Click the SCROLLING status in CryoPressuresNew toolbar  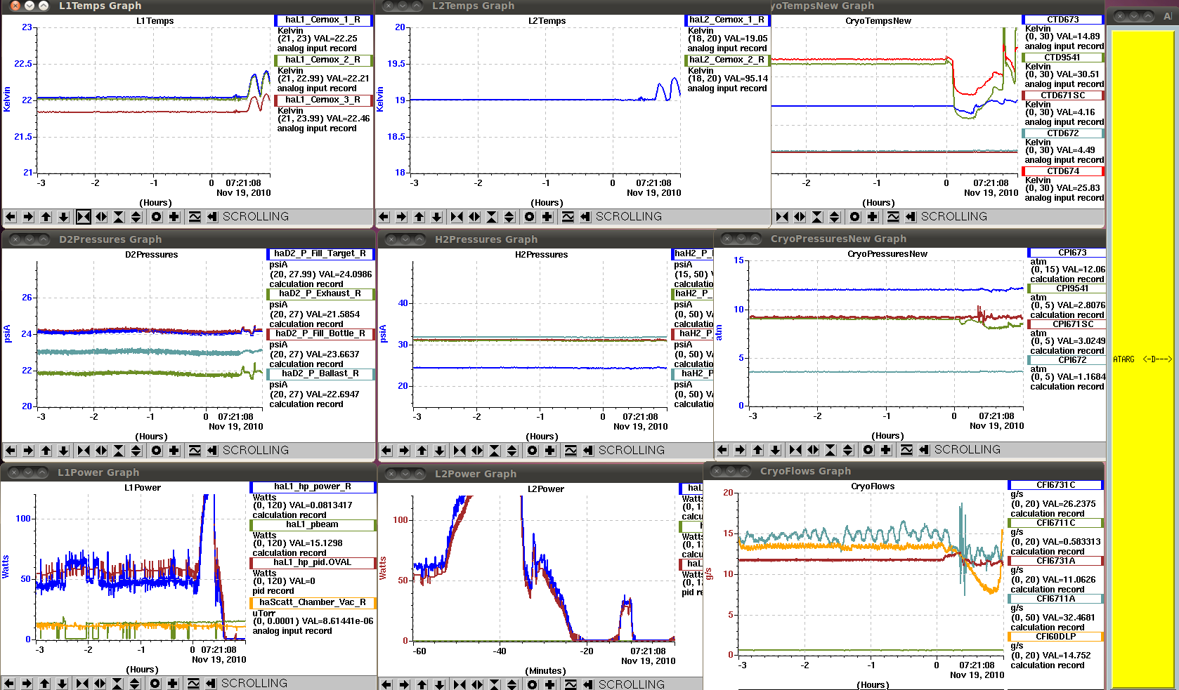[968, 450]
